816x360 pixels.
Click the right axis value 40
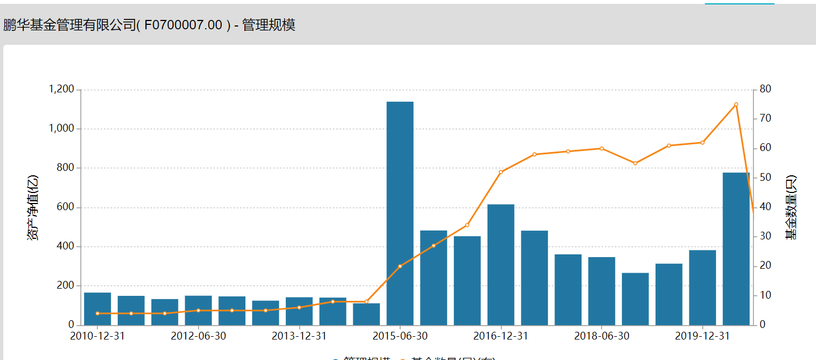765,207
